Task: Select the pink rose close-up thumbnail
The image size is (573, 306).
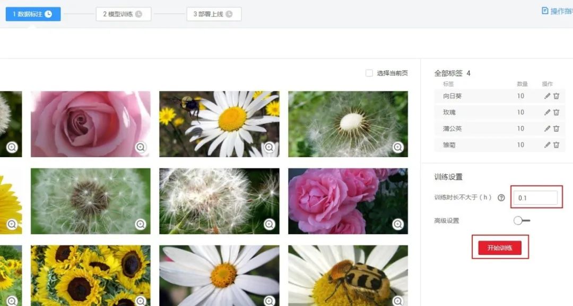Action: (90, 124)
